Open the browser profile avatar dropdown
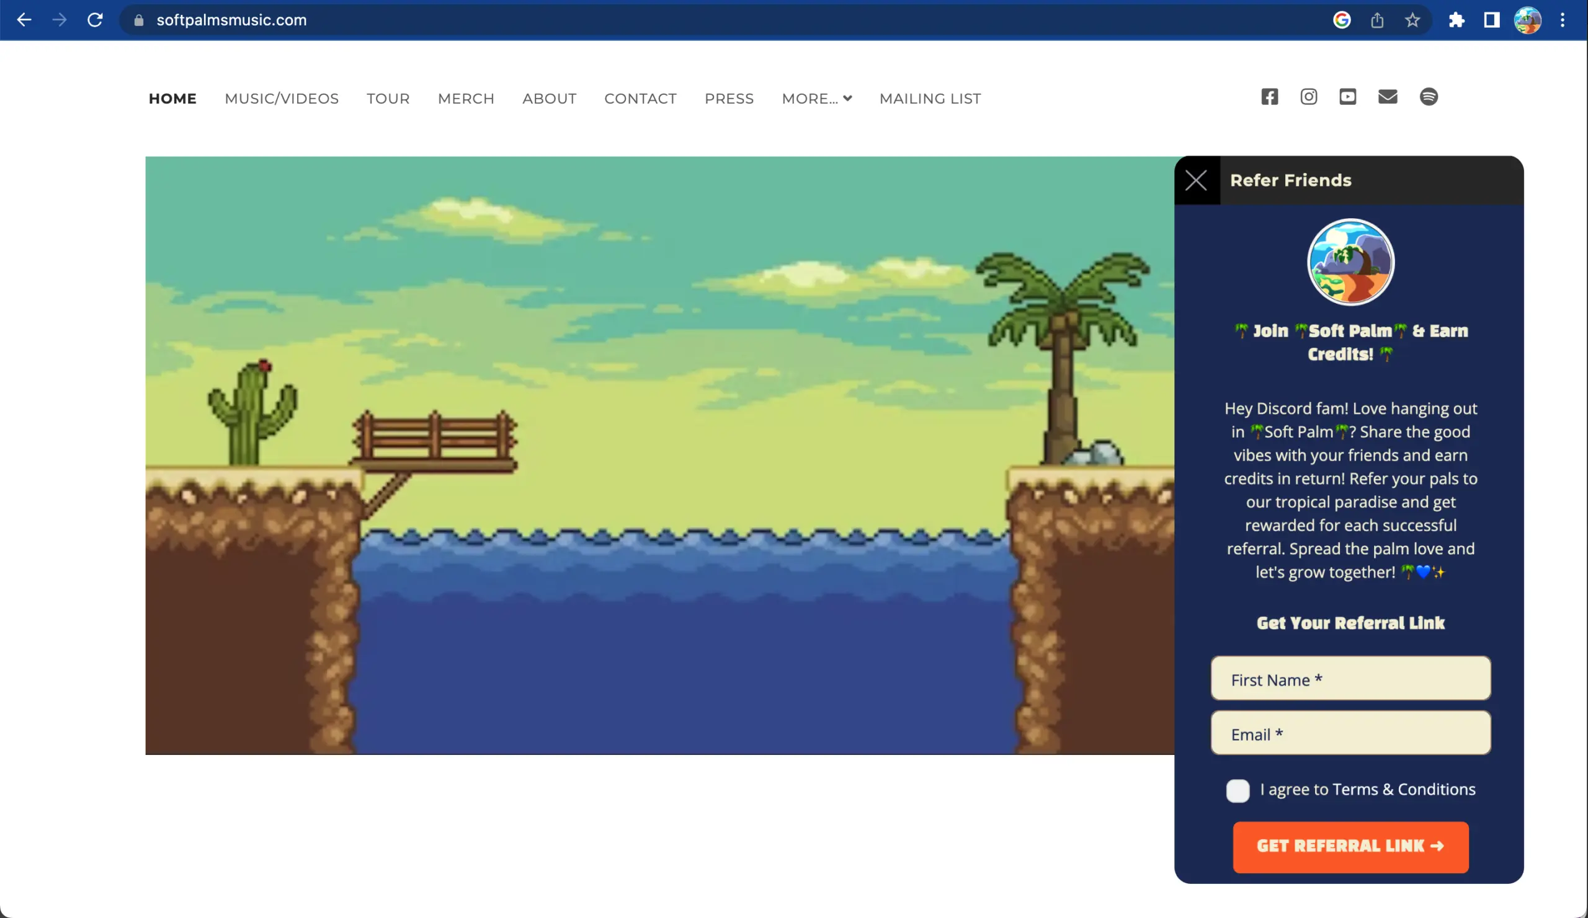The image size is (1588, 918). coord(1529,19)
